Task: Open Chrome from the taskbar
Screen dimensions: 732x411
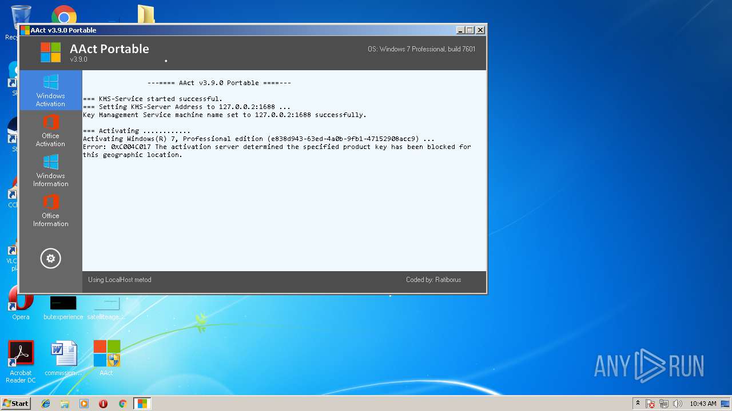Action: tap(122, 404)
